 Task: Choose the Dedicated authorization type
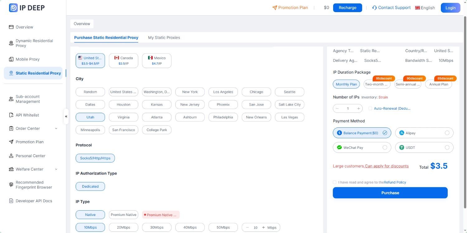tap(90, 186)
